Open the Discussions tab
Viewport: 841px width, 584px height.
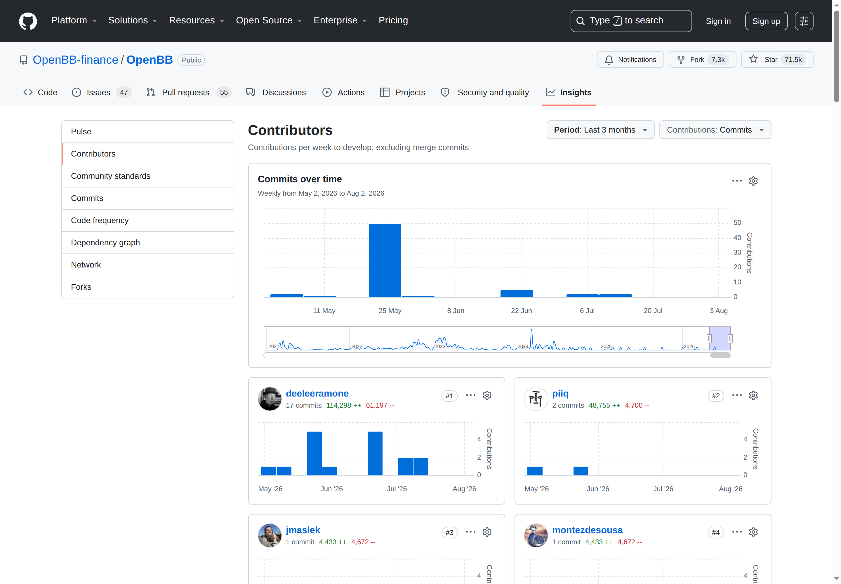276,93
